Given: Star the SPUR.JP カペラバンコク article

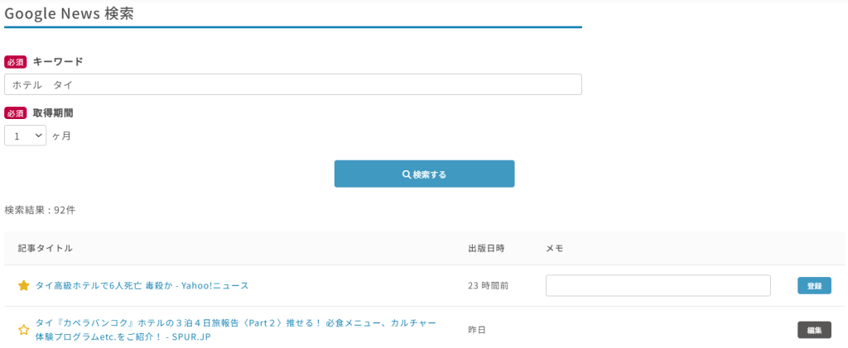Looking at the screenshot, I should (x=24, y=330).
